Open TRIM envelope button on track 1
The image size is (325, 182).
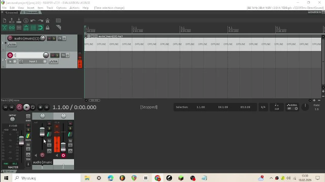[x=12, y=44]
